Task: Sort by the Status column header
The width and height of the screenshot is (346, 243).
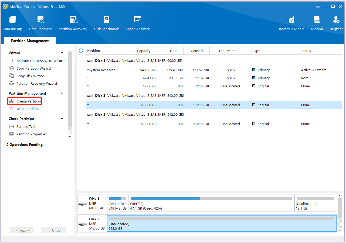Action: (x=321, y=51)
